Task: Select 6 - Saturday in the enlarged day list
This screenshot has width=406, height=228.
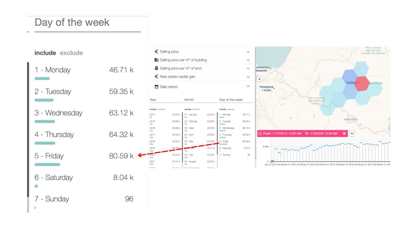Action: (x=54, y=177)
